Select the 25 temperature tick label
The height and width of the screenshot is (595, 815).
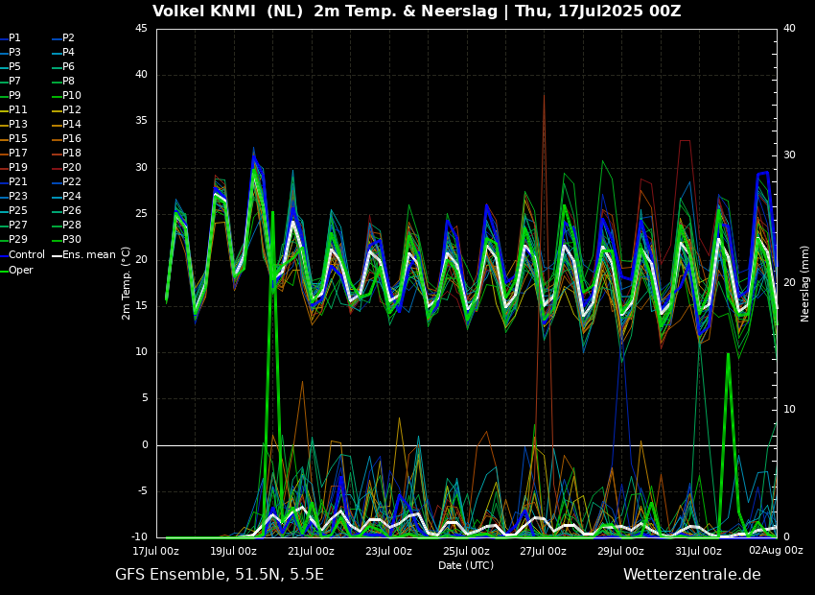pyautogui.click(x=141, y=214)
